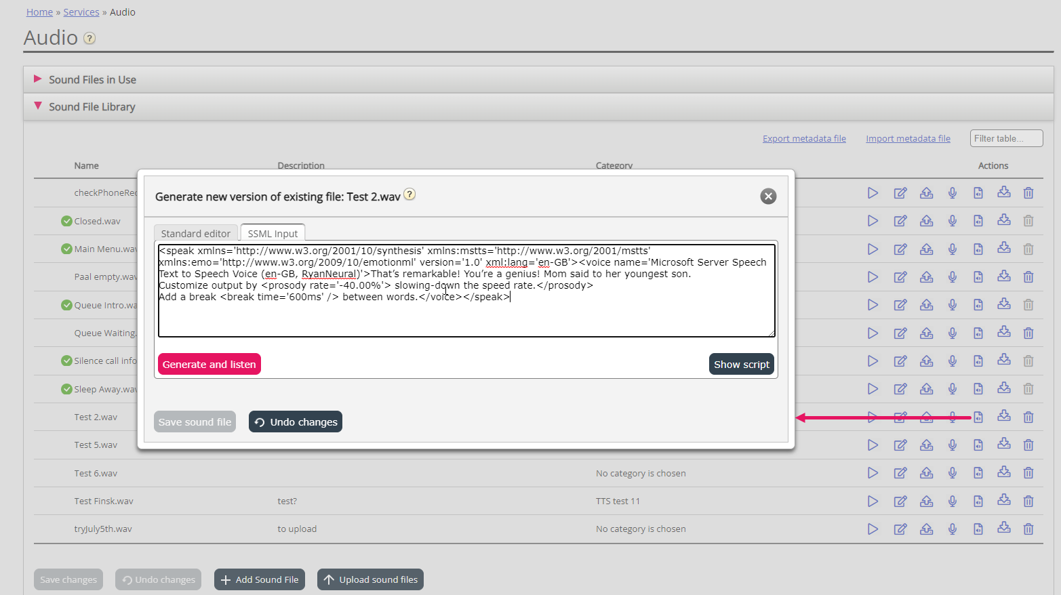This screenshot has height=595, width=1061.
Task: Click microphone record icon for Test 5.wav
Action: coord(953,445)
